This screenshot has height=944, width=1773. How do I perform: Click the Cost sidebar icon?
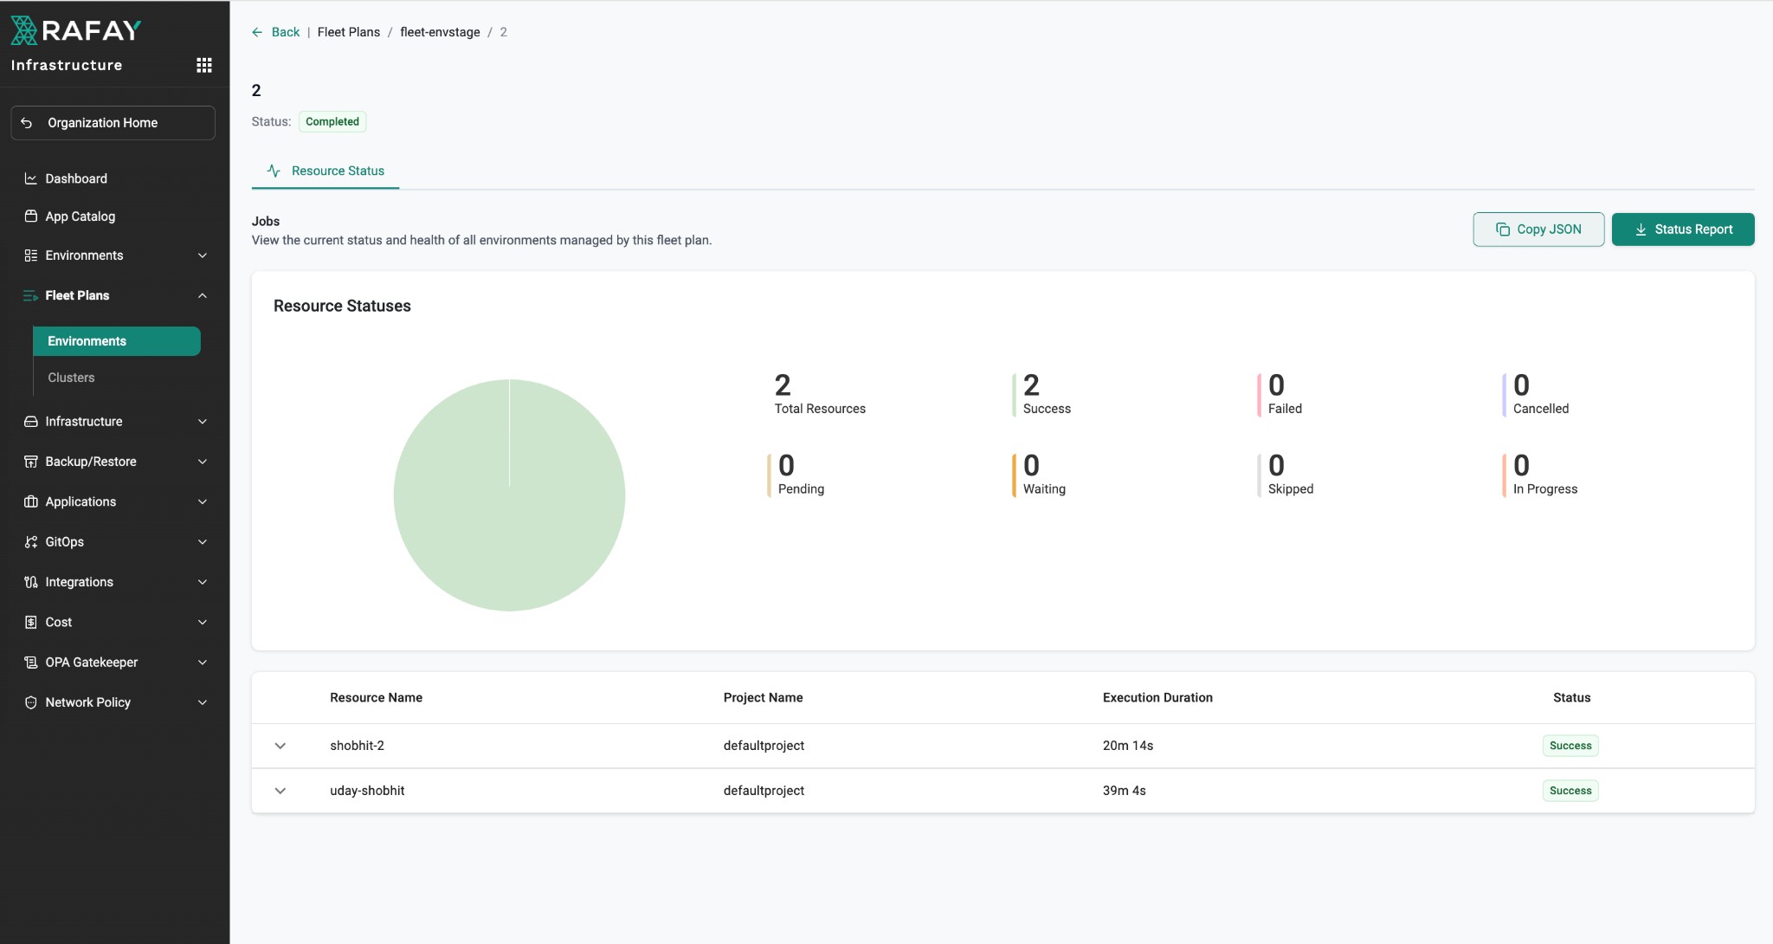click(x=29, y=622)
